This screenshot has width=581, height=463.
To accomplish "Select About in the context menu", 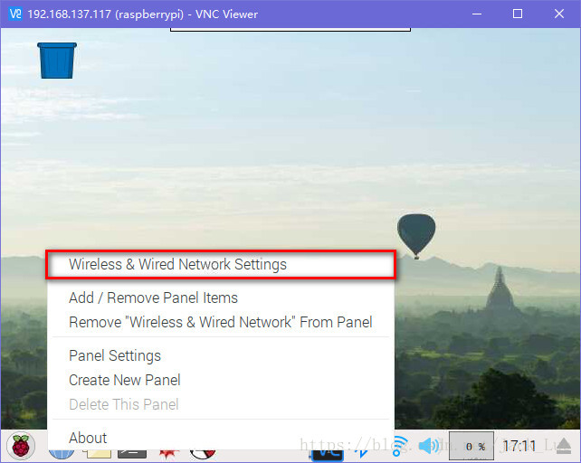I will [x=221, y=438].
